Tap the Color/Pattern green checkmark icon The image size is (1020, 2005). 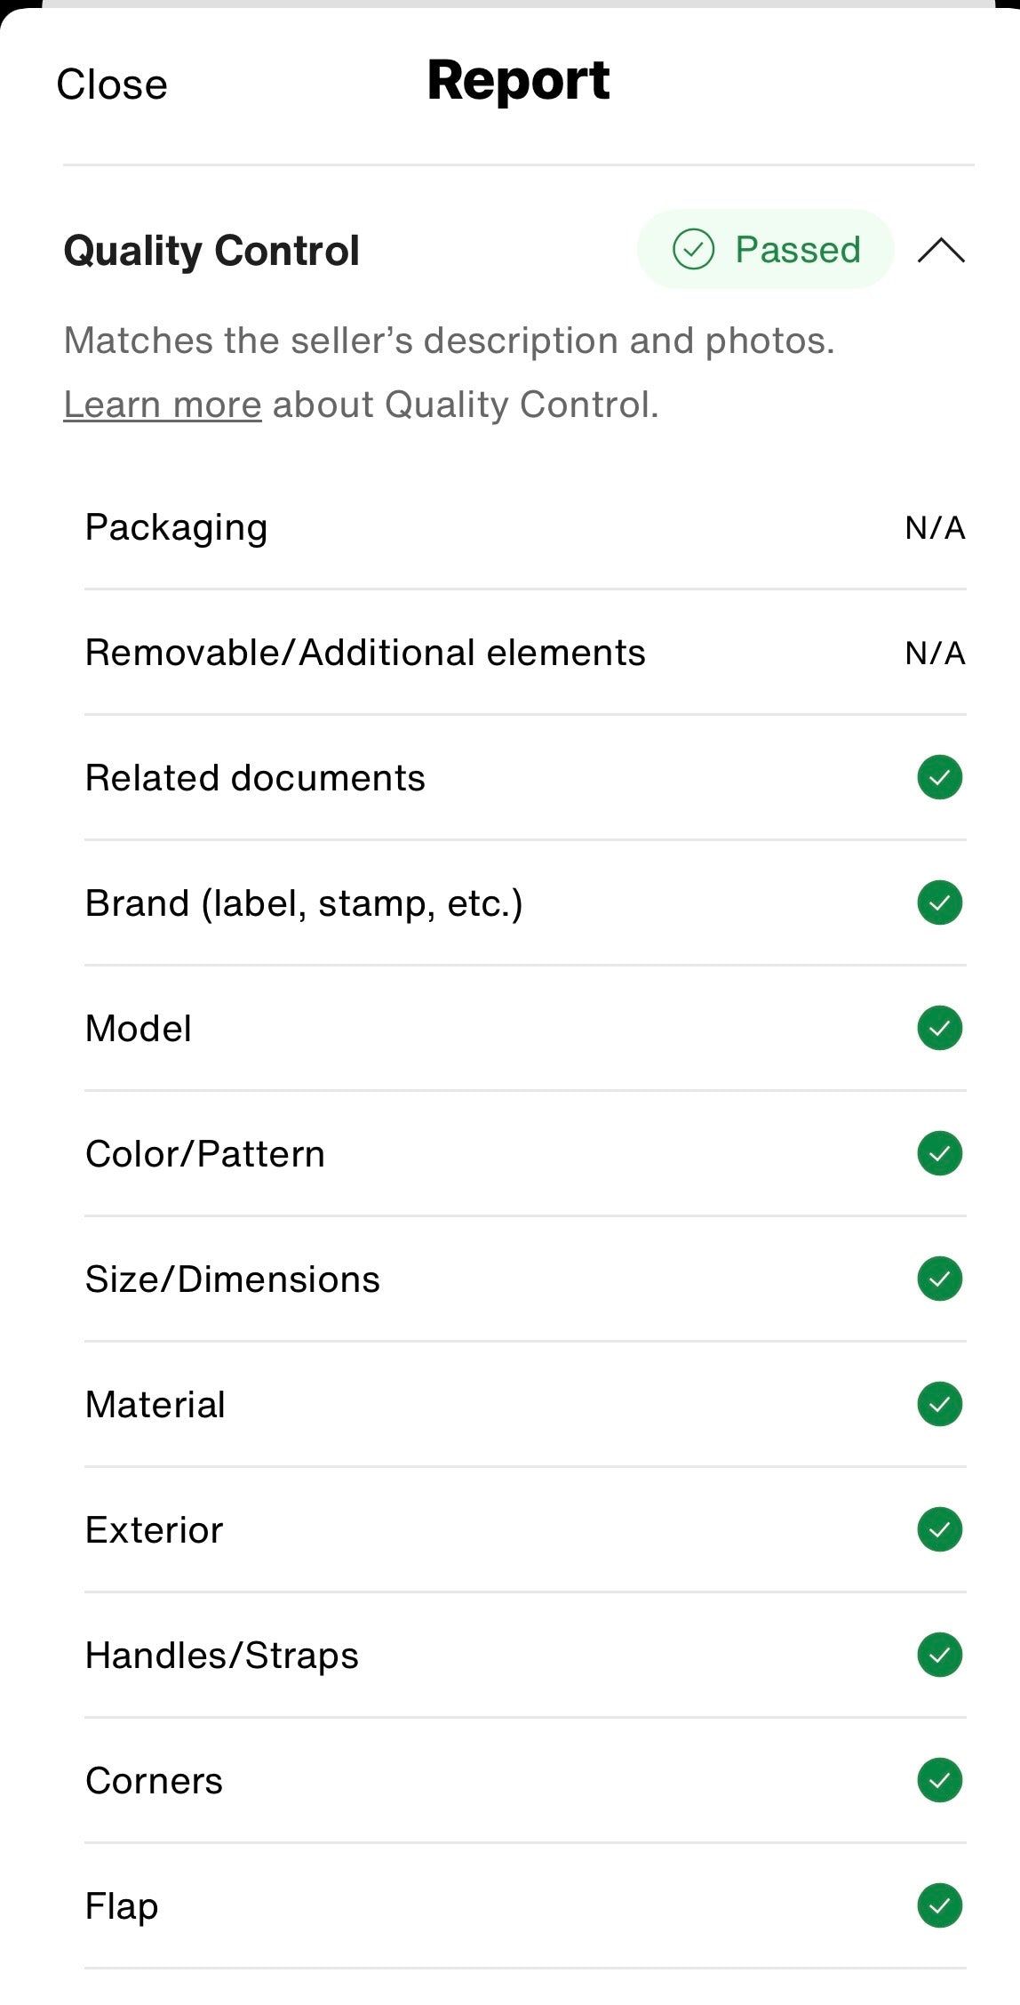point(939,1153)
